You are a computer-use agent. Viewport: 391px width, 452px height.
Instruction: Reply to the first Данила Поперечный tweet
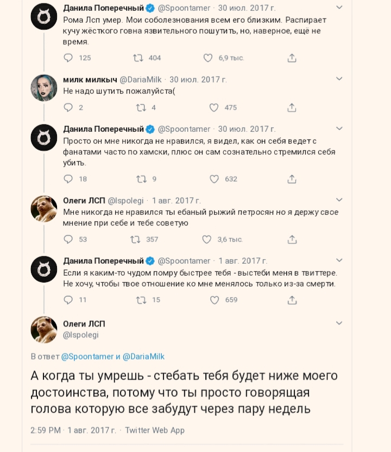pos(68,58)
